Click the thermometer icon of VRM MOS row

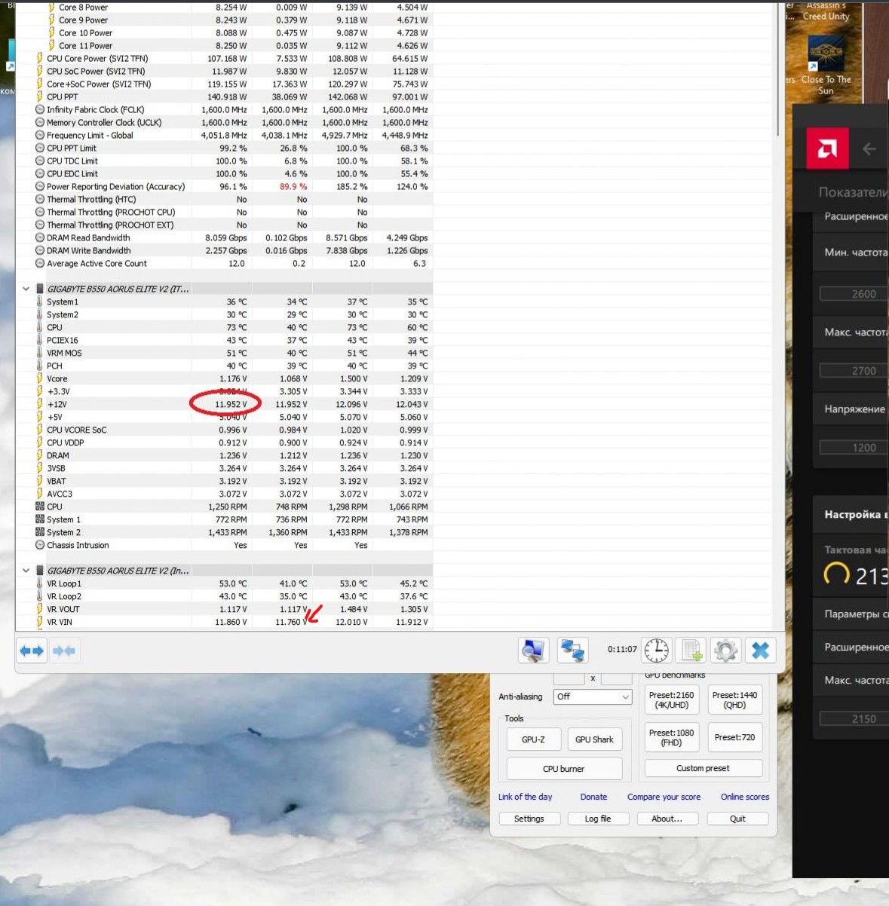coord(40,353)
